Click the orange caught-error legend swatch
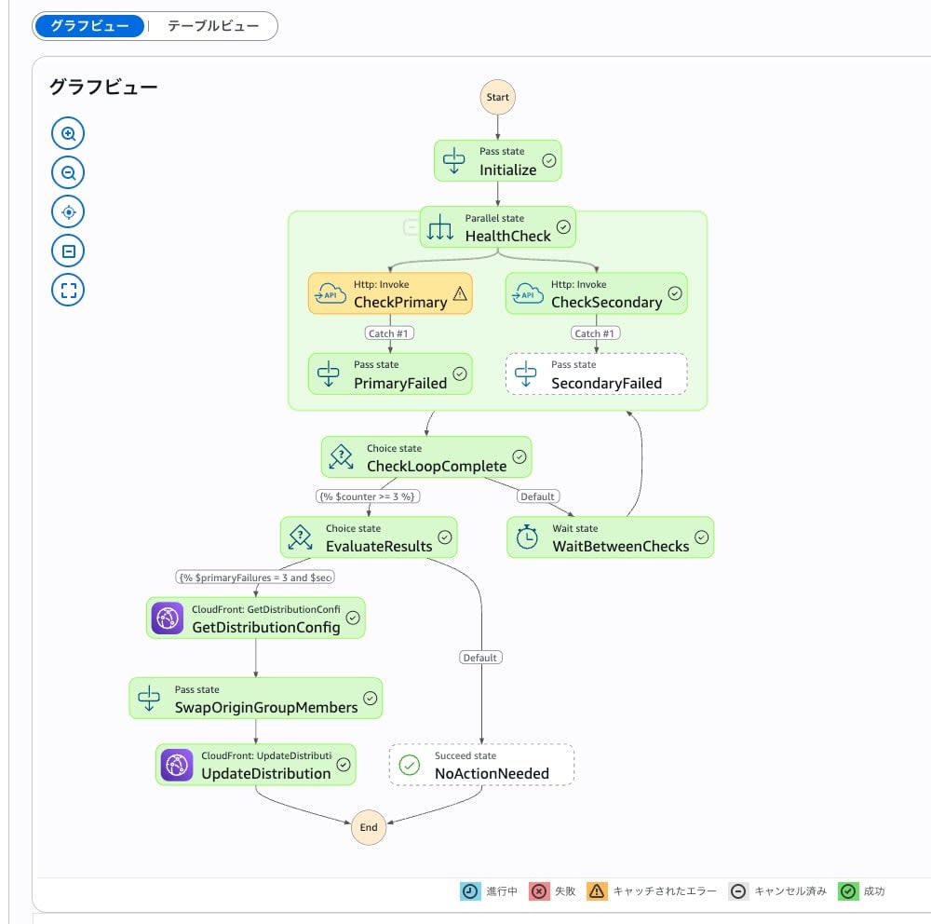The height and width of the screenshot is (924, 931). click(597, 891)
